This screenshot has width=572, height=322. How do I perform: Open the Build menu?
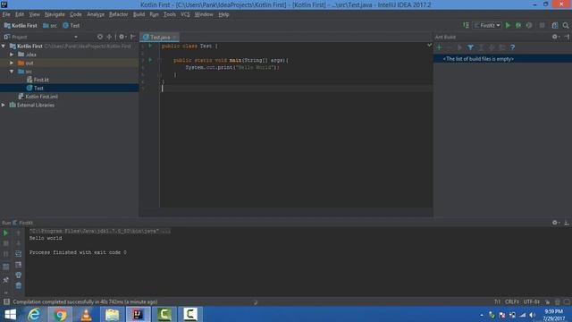point(139,14)
